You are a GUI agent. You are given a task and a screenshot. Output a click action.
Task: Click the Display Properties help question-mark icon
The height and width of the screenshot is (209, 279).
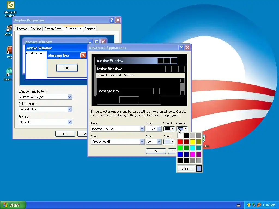[111, 20]
